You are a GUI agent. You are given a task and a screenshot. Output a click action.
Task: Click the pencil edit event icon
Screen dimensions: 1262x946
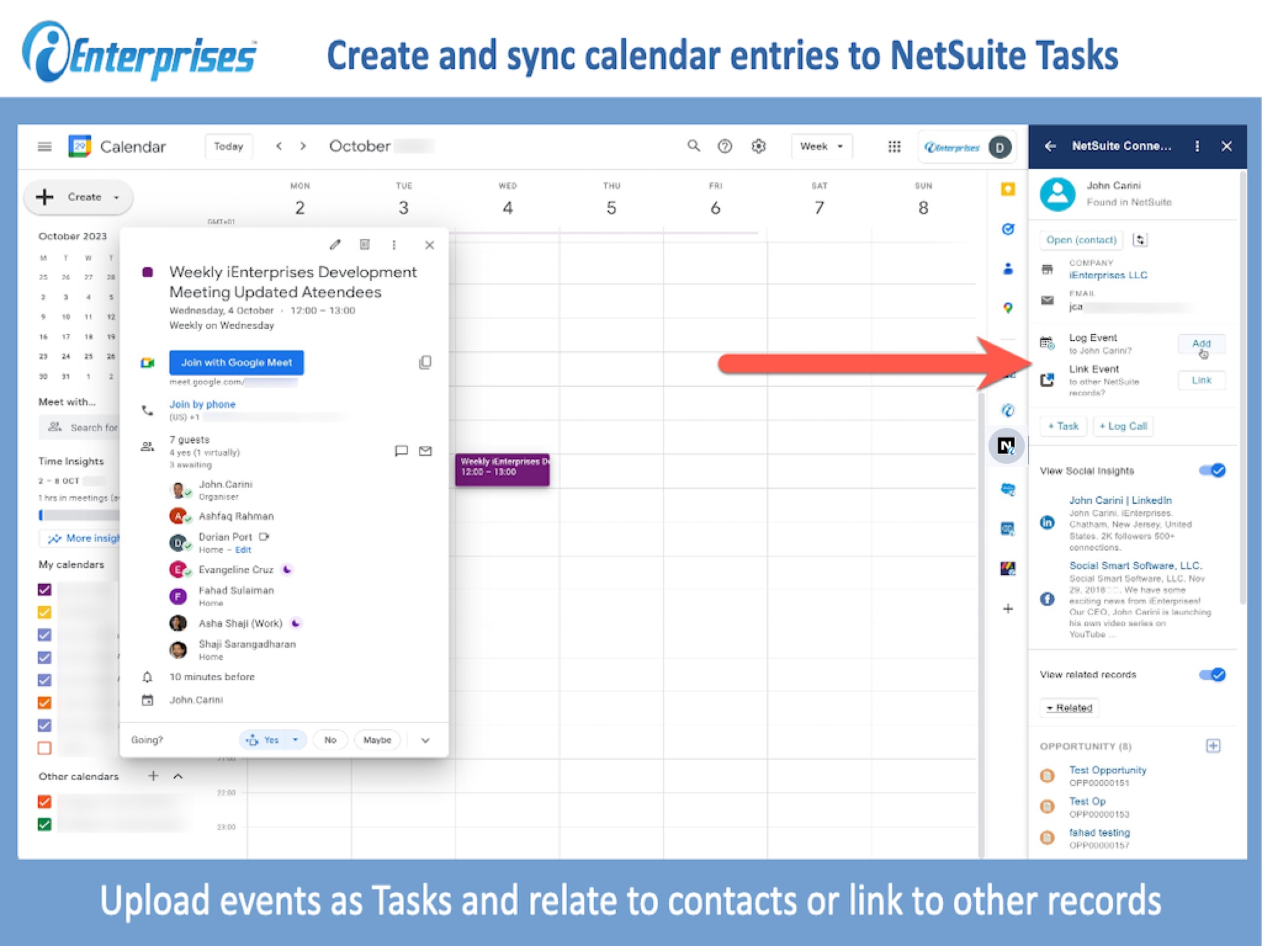(x=335, y=245)
